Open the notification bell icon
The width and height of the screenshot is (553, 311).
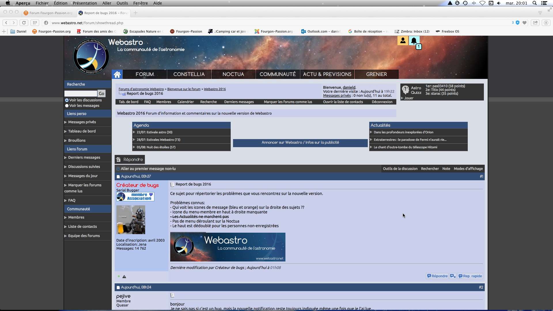[x=414, y=41]
